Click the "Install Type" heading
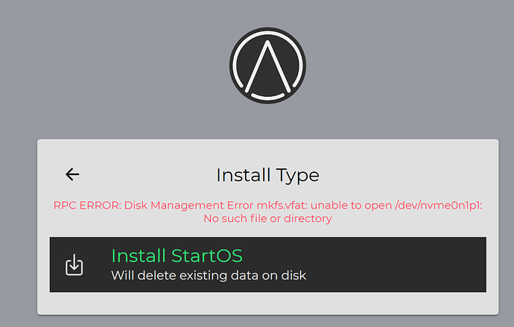This screenshot has height=327, width=514. point(268,175)
